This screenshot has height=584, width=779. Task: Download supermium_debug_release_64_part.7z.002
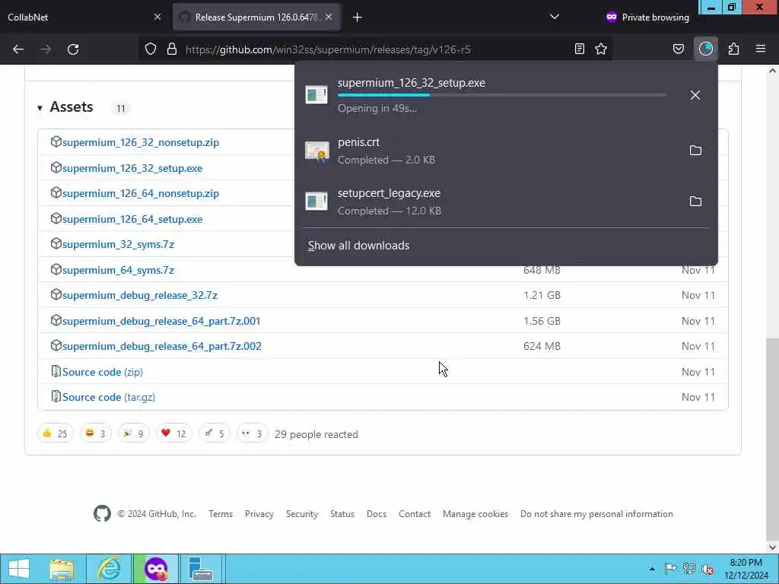(162, 347)
